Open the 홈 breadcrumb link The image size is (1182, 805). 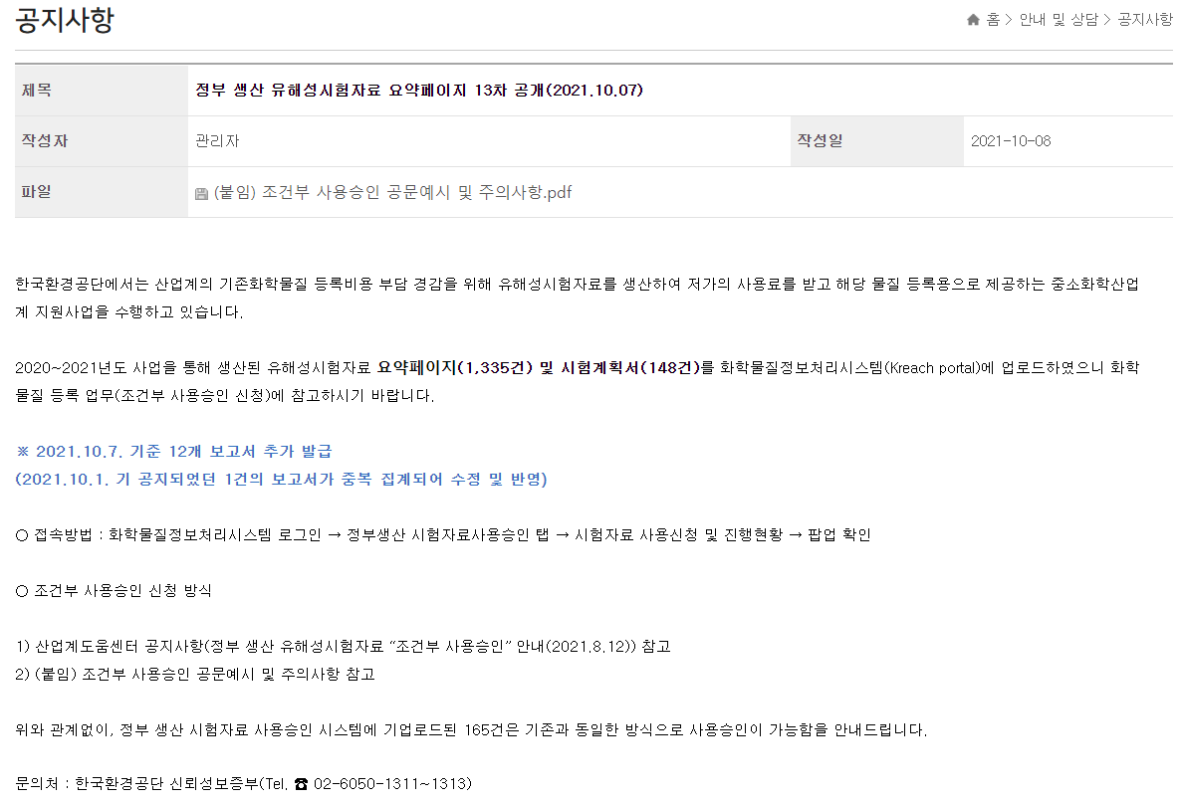click(x=993, y=20)
